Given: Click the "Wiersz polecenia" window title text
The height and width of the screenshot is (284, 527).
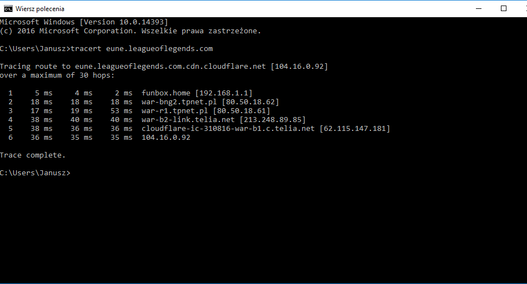Looking at the screenshot, I should click(40, 9).
